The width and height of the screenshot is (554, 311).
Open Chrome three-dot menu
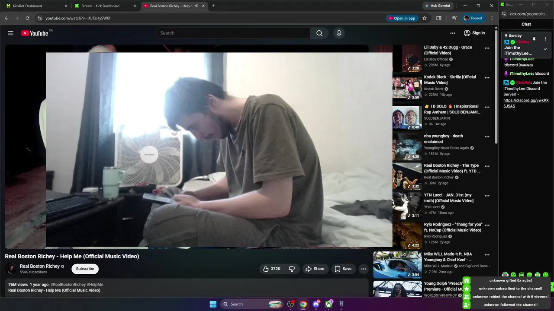point(492,18)
